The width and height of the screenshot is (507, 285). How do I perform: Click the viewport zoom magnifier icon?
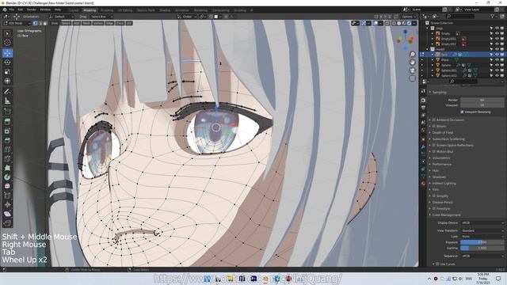pyautogui.click(x=412, y=55)
